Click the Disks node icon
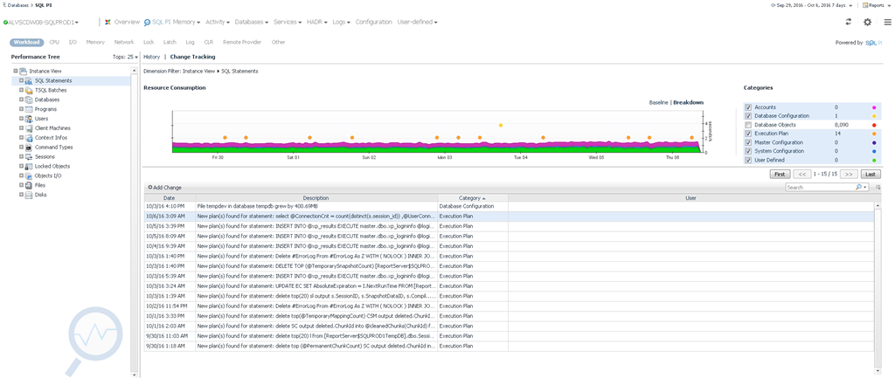Viewport: 895px width, 378px height. click(29, 195)
